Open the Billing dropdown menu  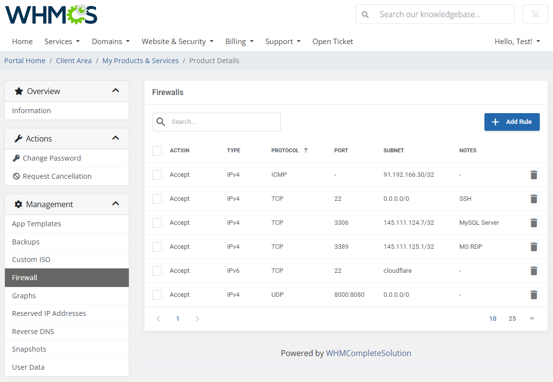click(240, 42)
